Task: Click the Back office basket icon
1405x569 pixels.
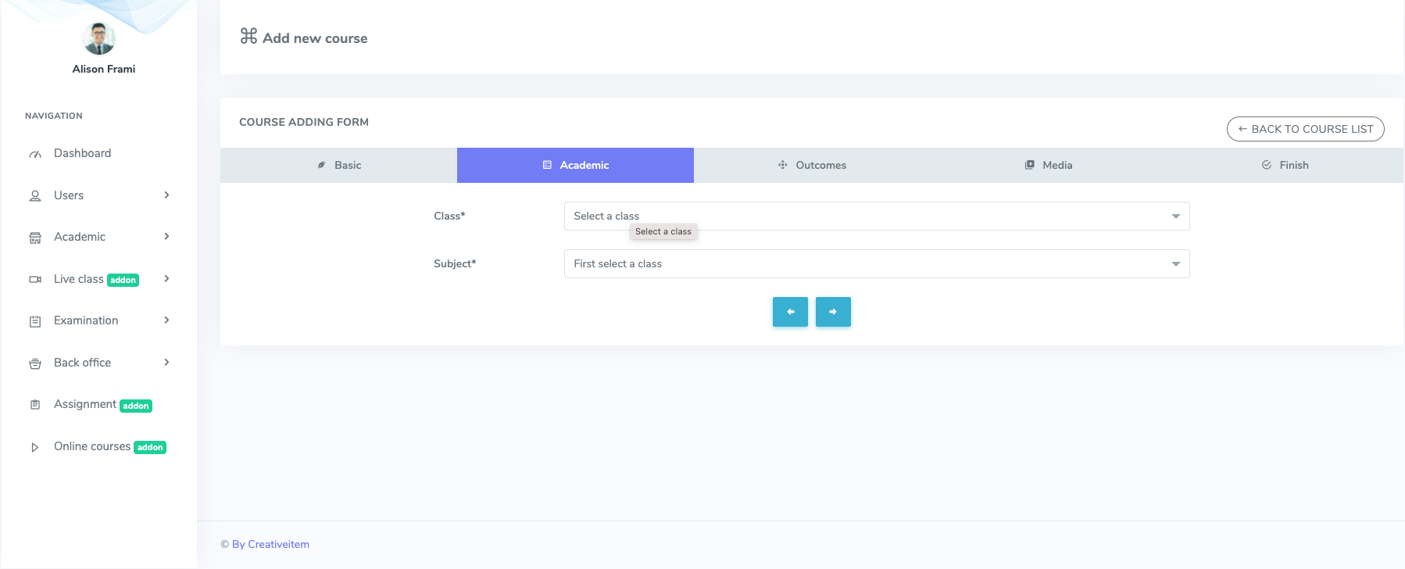Action: point(35,363)
